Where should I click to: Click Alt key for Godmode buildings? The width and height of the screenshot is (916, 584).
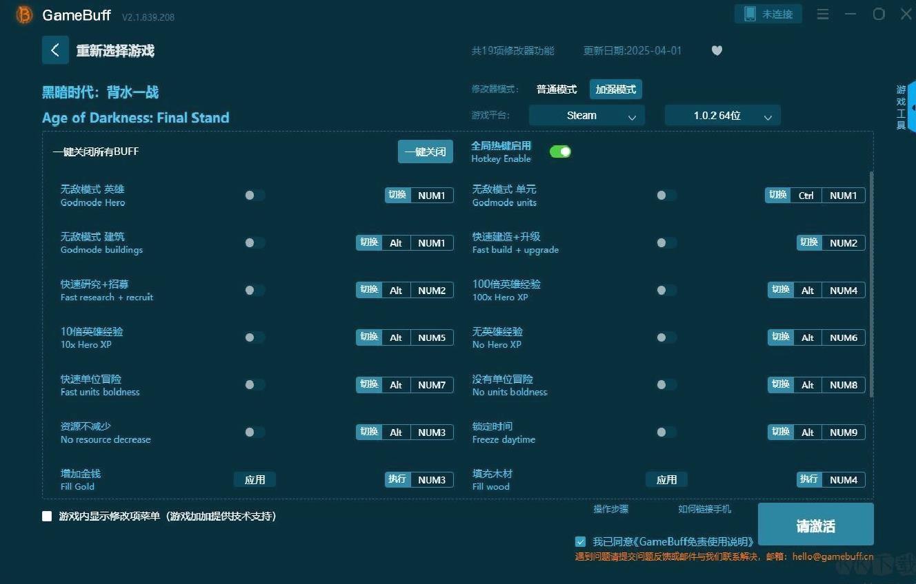pos(396,242)
